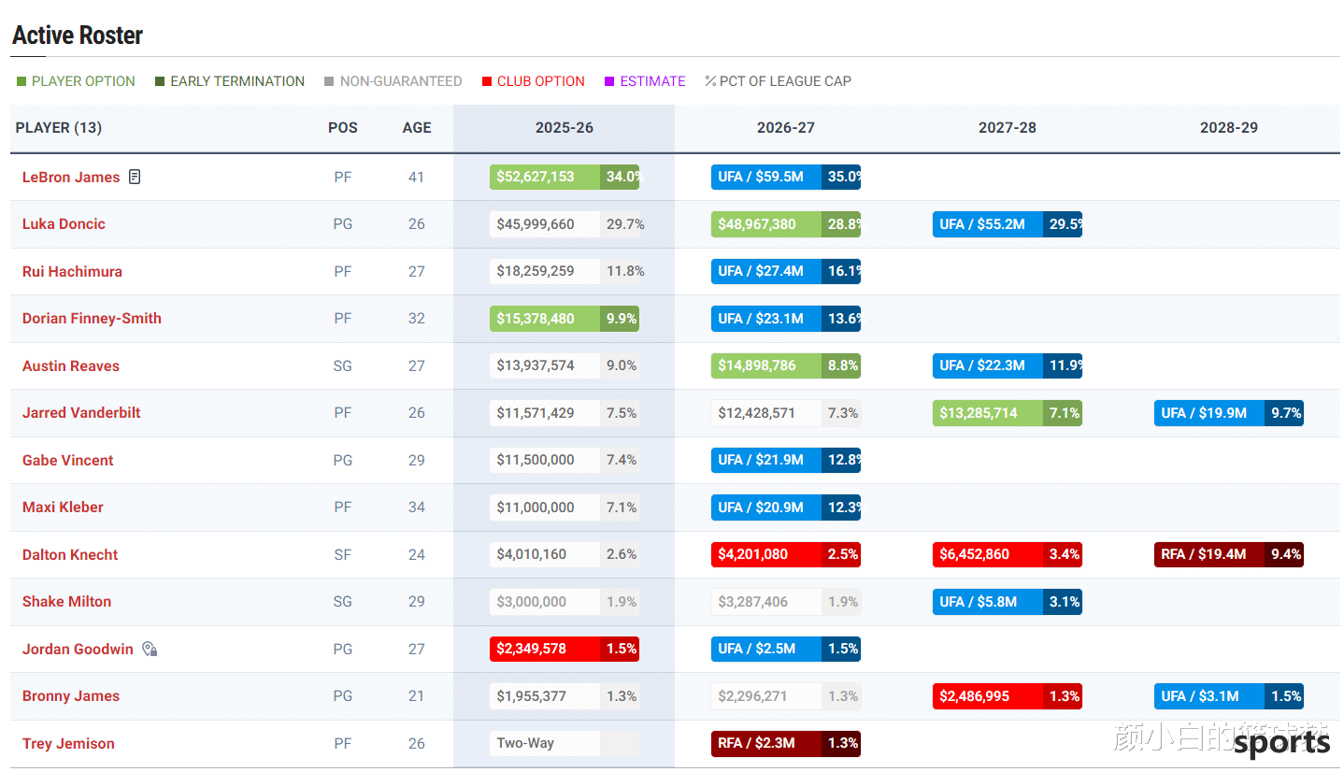Viewport: 1344px width, 772px height.
Task: Click Maxi Kleber's $11,000,000 salary
Action: [x=565, y=508]
